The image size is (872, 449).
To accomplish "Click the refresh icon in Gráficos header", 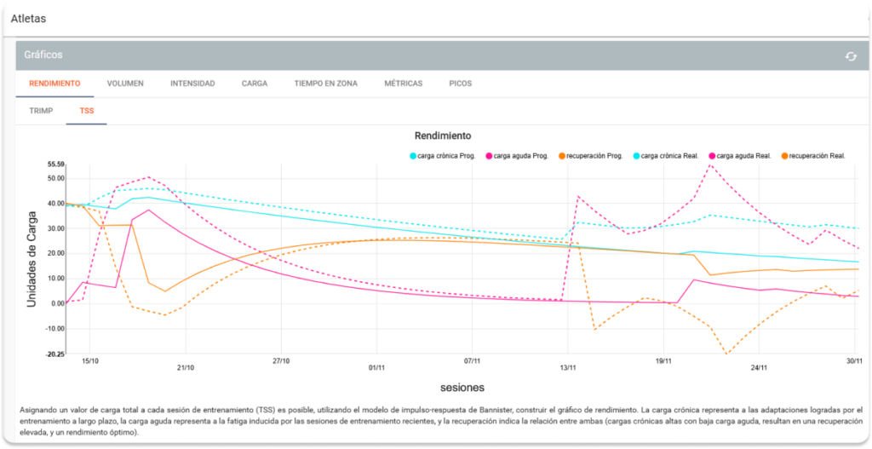I will [x=850, y=56].
